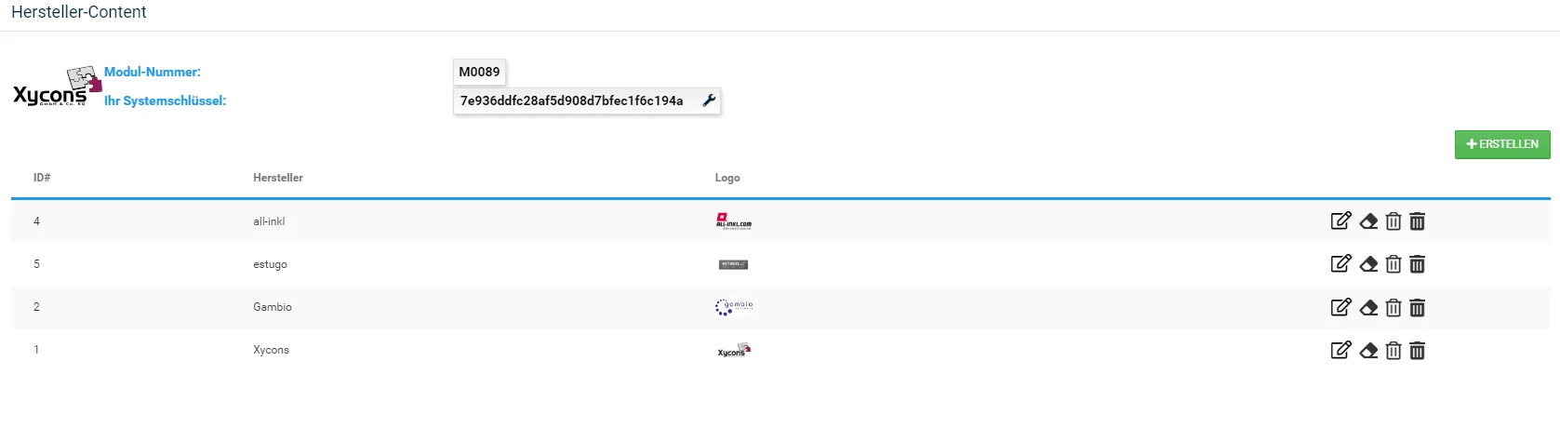
Task: Open the Gambio logo thumbnail
Action: [734, 307]
